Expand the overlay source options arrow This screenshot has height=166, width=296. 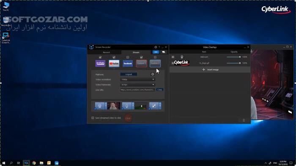pyautogui.click(x=160, y=106)
